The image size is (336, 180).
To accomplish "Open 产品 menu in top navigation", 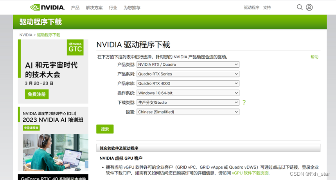I will click(x=75, y=8).
